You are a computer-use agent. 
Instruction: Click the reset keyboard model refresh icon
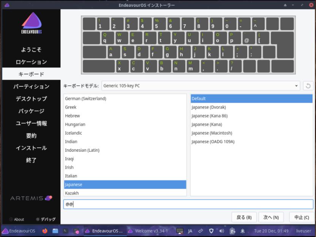click(308, 86)
